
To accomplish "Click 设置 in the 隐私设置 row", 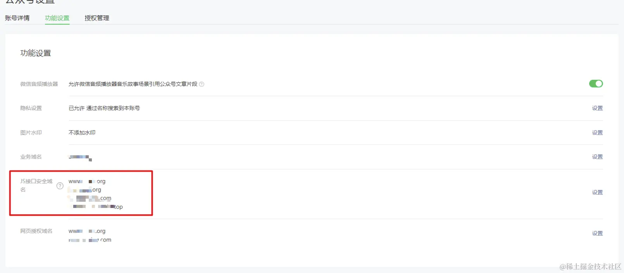I will 597,108.
